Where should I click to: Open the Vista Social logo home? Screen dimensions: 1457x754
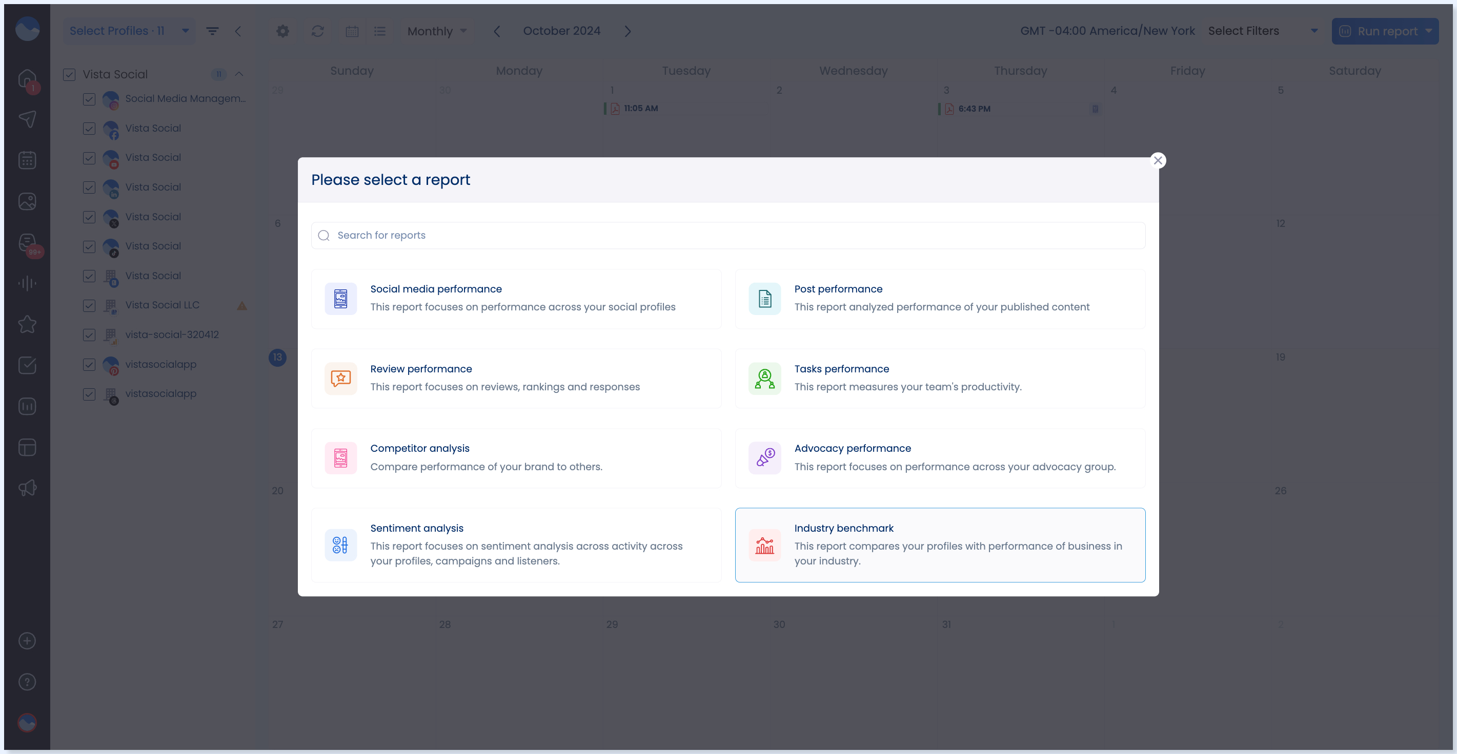27,29
